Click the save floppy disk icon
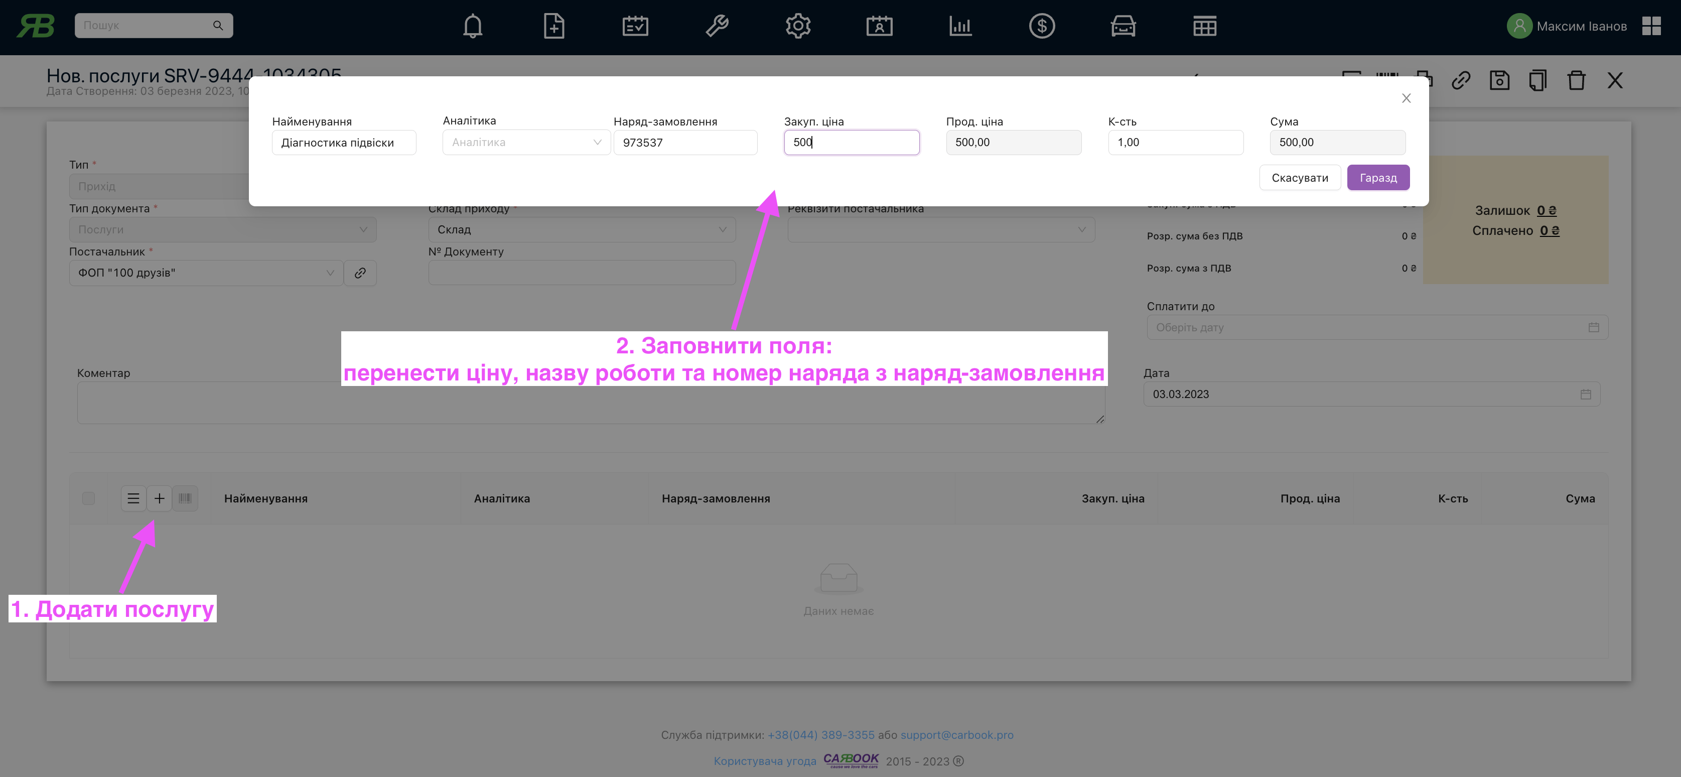The image size is (1681, 777). click(x=1499, y=80)
